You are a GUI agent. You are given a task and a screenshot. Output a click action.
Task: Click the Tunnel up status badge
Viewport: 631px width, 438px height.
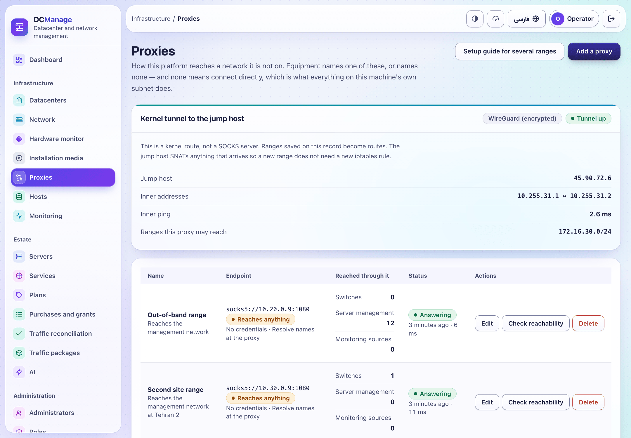pyautogui.click(x=588, y=119)
